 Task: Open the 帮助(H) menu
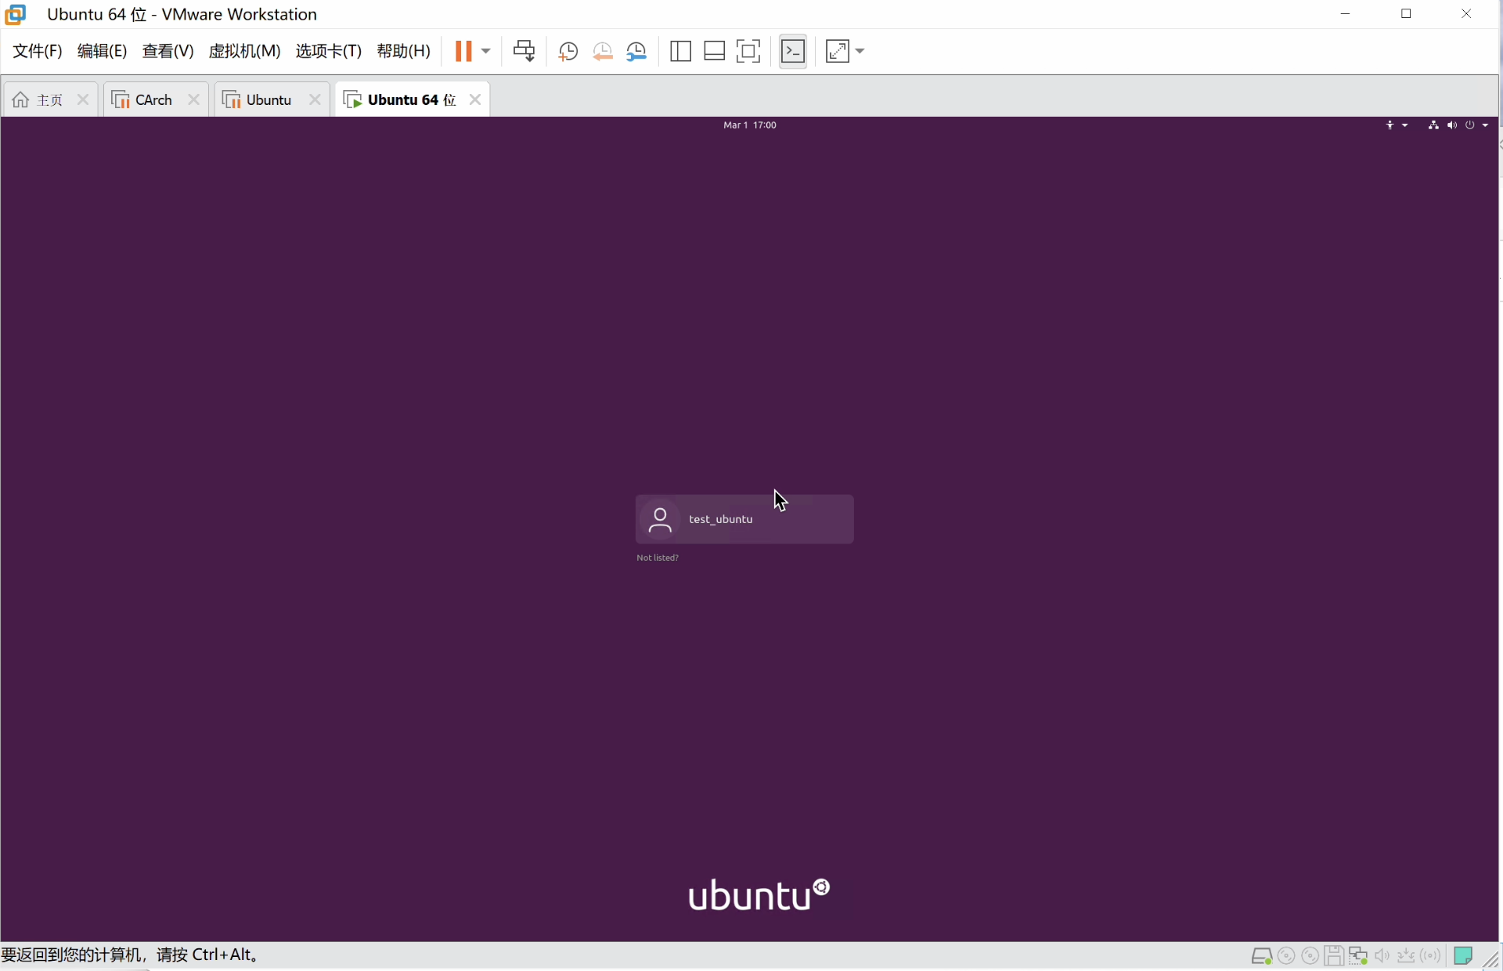403,51
